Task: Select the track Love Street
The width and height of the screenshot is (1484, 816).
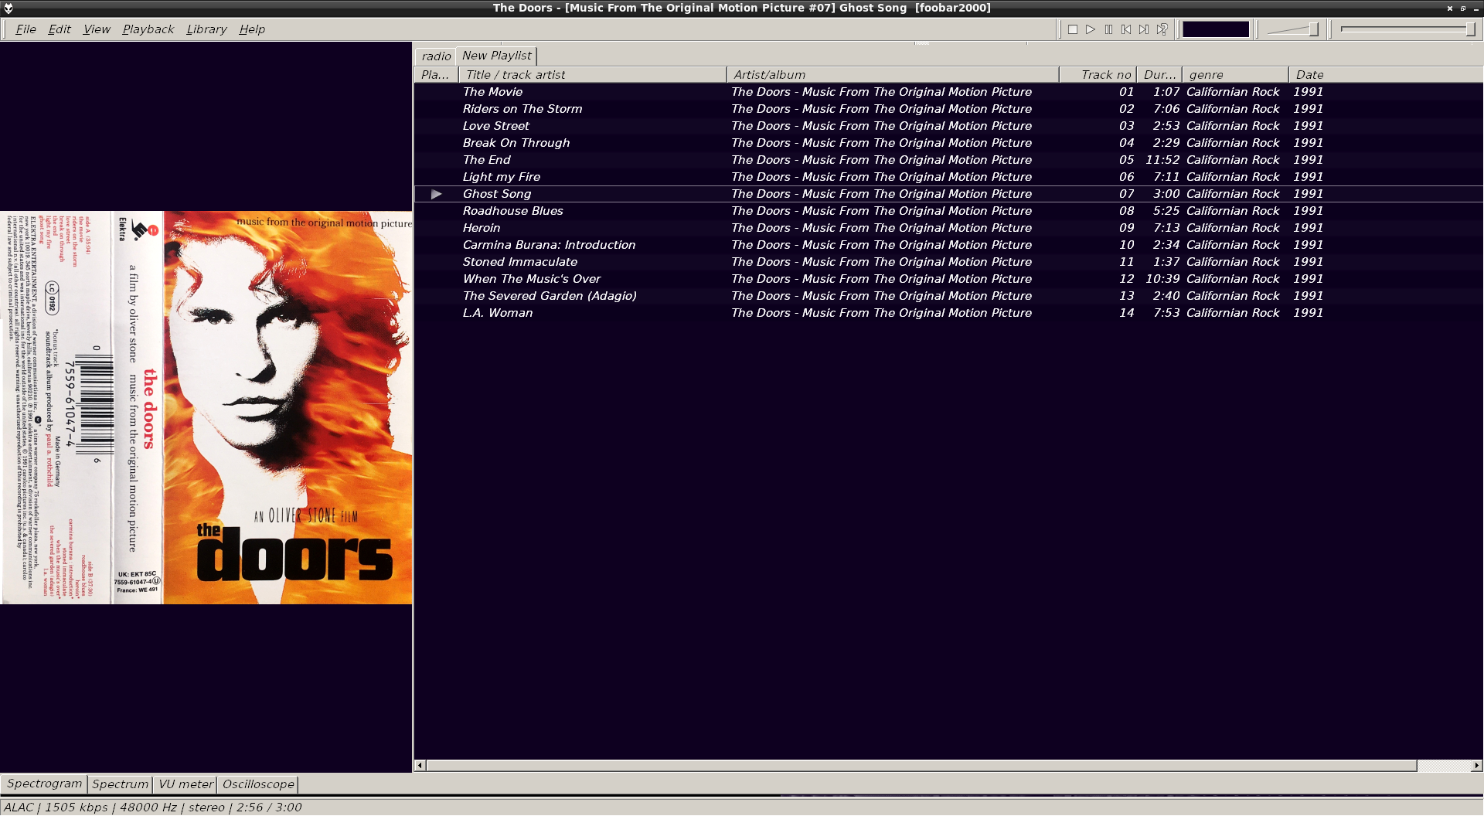Action: (x=948, y=126)
